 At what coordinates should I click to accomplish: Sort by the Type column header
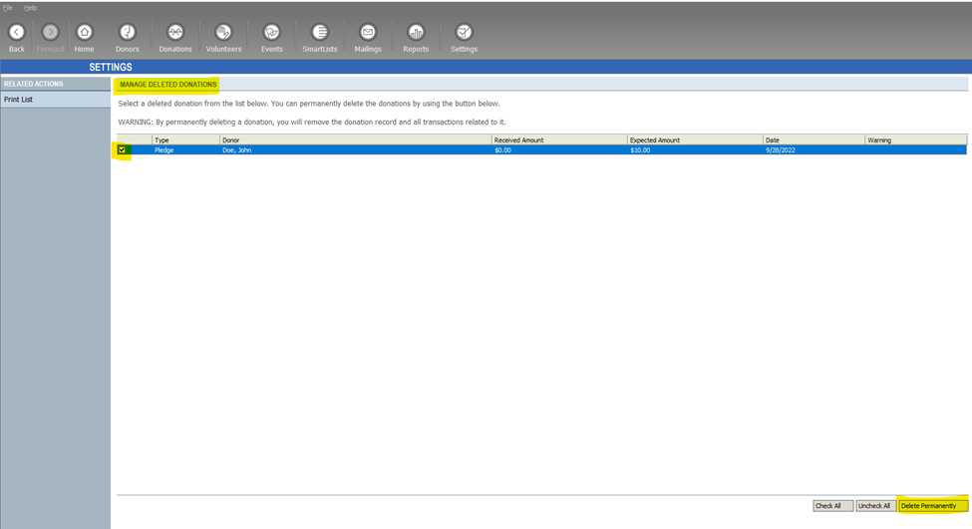click(x=186, y=140)
